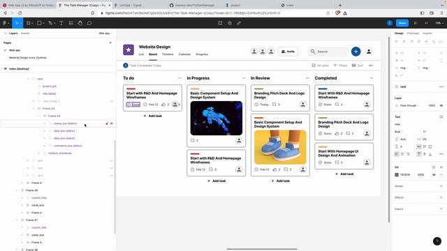Toggle fill visibility eye icon
Screen dimensions: 447x251
tap(434, 175)
